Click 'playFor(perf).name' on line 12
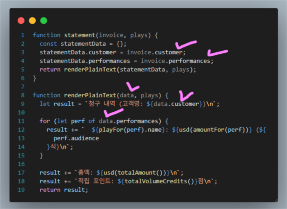 coord(130,130)
